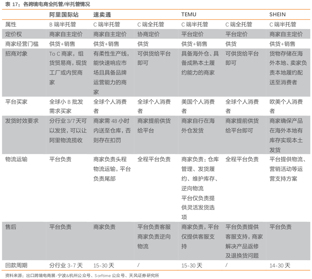The image size is (312, 279).
Task: Select the 发货时效要求 row label
Action: coord(22,121)
